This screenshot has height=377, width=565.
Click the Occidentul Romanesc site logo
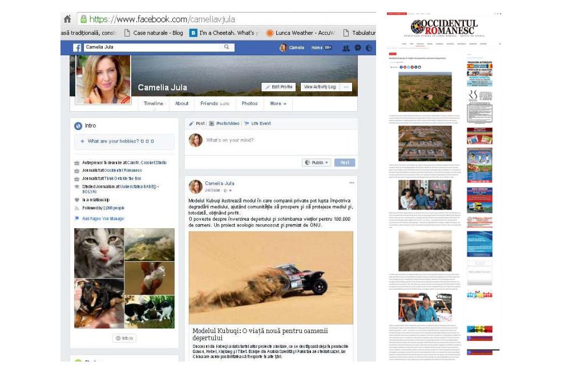click(x=444, y=28)
